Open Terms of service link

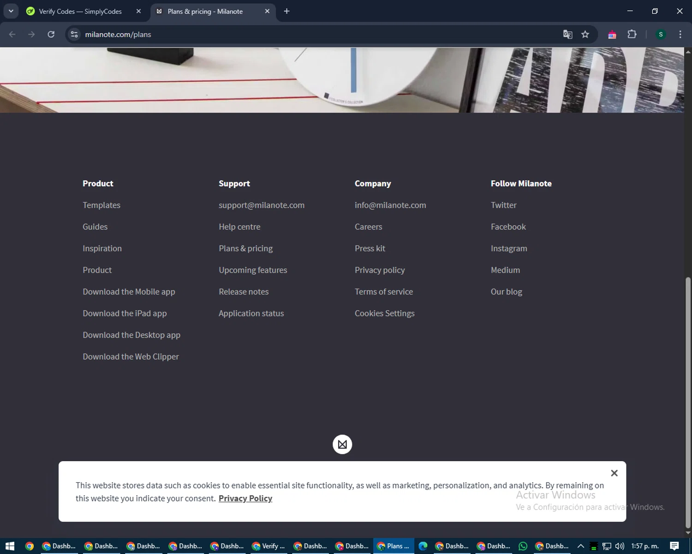[x=384, y=292]
